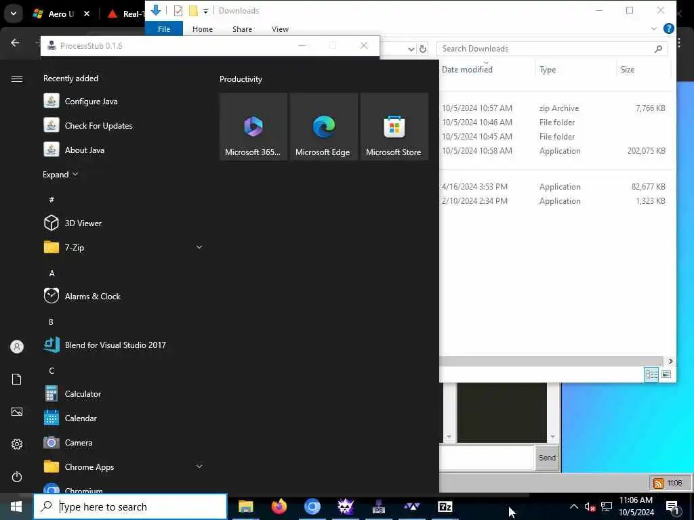
Task: Click the Send button
Action: (547, 458)
